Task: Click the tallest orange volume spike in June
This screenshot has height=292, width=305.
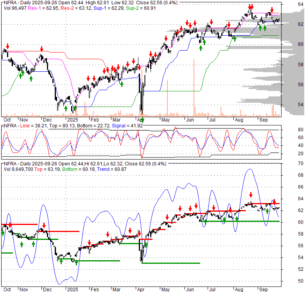Action: (194, 88)
